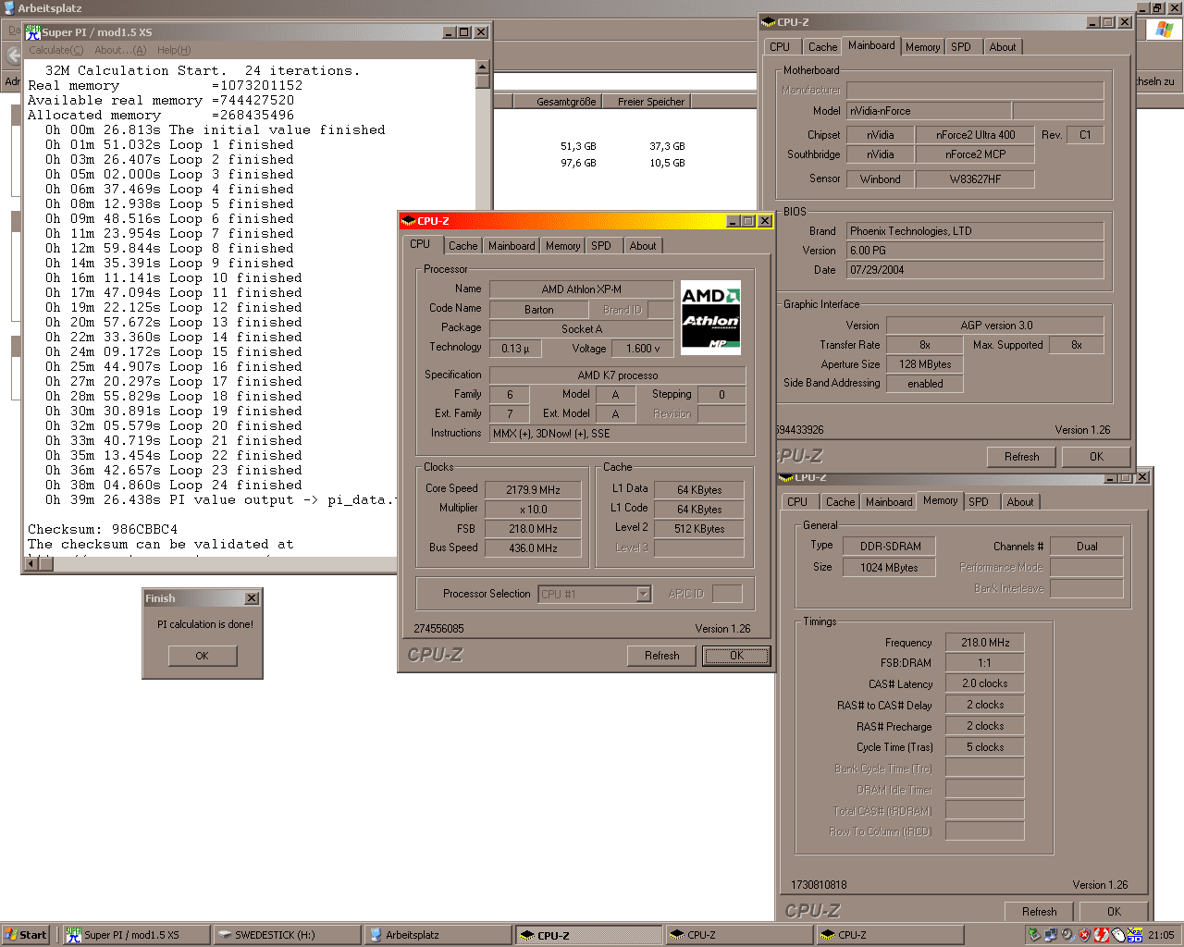Screen dimensions: 1184x947
Task: Open the sound speaker tray icon
Action: pos(1067,935)
